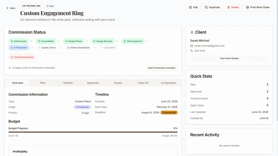This screenshot has height=156, width=278.
Task: Click Add In Production checklist
Action: pyautogui.click(x=162, y=68)
